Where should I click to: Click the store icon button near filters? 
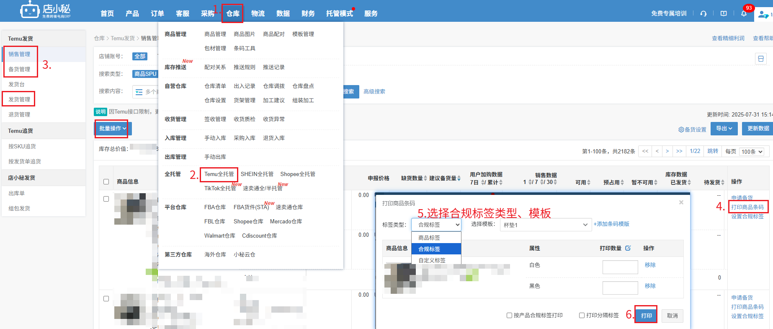tap(761, 59)
